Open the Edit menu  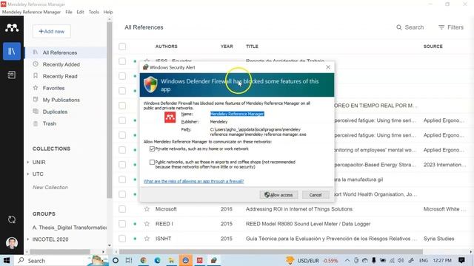point(80,12)
